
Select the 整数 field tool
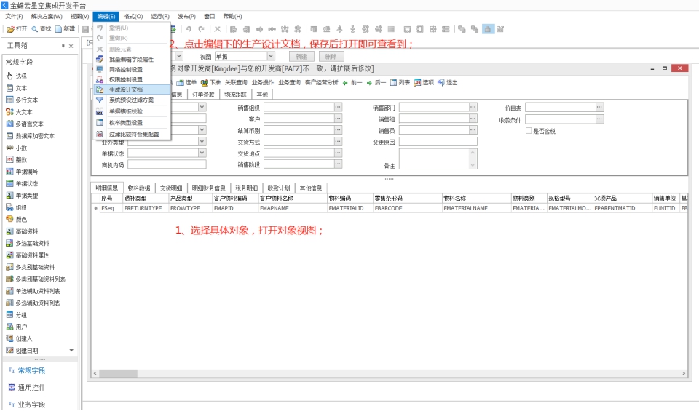click(x=17, y=159)
